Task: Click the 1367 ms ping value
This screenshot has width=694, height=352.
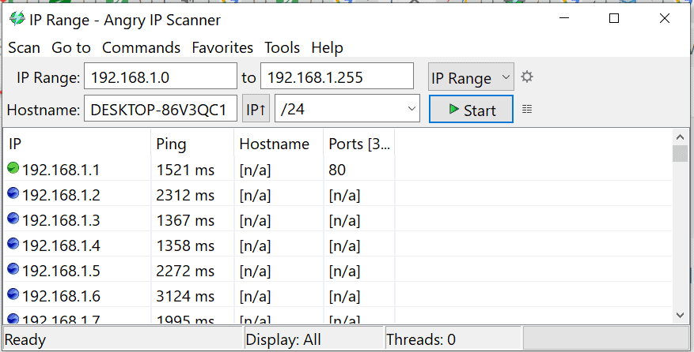Action: tap(185, 220)
